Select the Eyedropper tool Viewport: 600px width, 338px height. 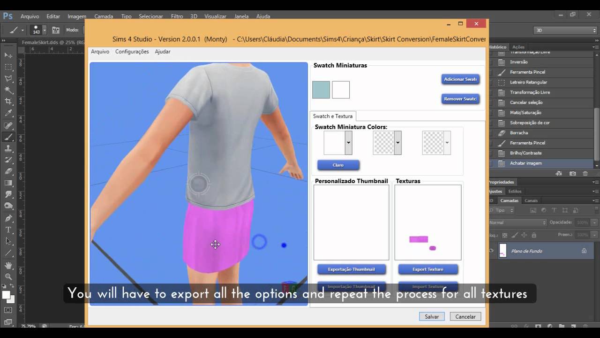click(8, 113)
